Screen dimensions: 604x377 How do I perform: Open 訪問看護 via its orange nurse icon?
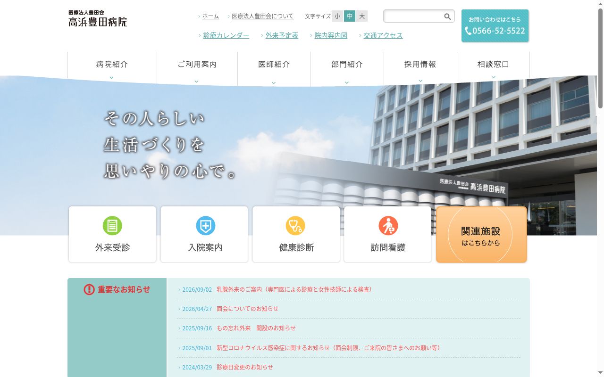click(388, 226)
